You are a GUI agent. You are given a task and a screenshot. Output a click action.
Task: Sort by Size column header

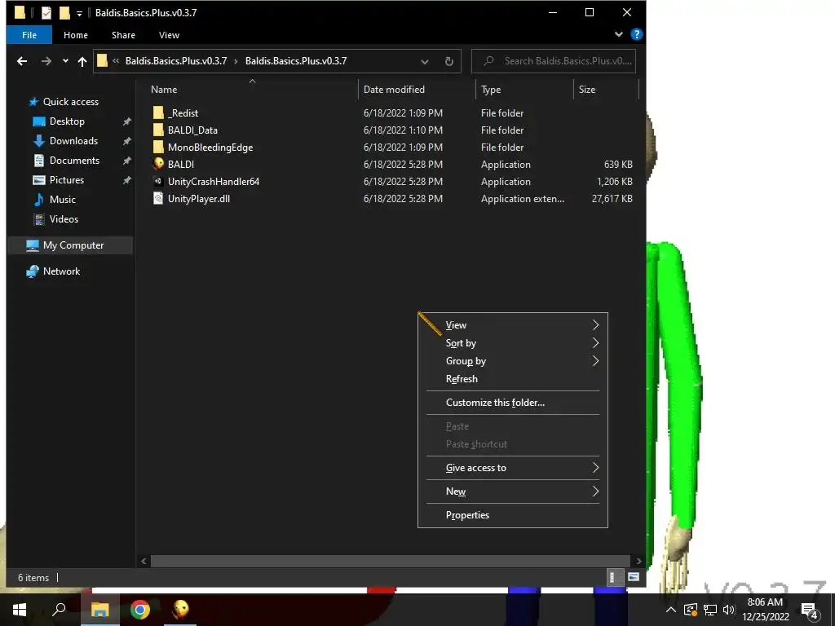pos(606,90)
